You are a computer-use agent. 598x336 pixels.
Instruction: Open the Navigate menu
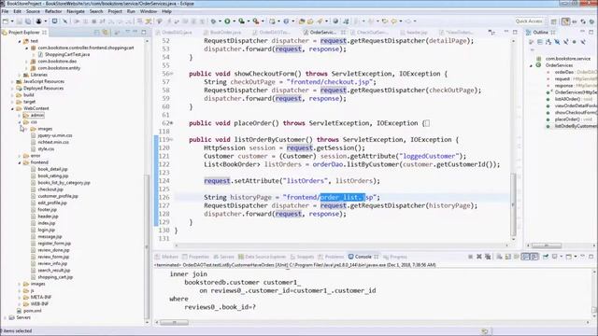(x=76, y=11)
